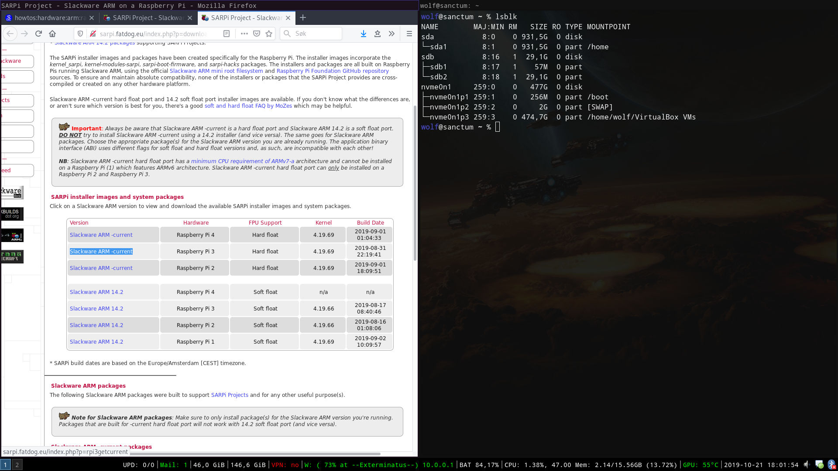This screenshot has height=471, width=838.
Task: Click the green-badged tray icon beside Bluetooth
Action: pos(819,464)
